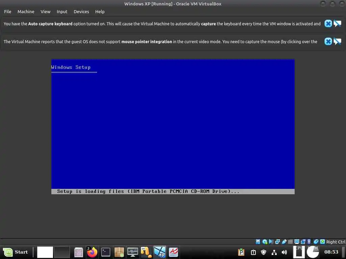Open the file manager from the taskbar
This screenshot has width=346, height=259.
tap(78, 252)
